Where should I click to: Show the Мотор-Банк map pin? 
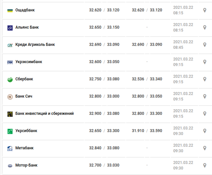205,165
